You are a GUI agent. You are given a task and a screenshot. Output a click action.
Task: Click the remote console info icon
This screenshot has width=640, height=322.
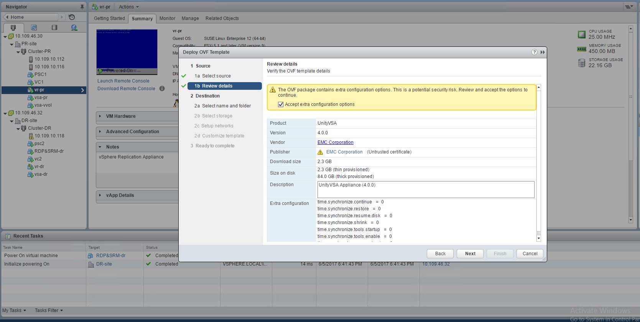[162, 89]
